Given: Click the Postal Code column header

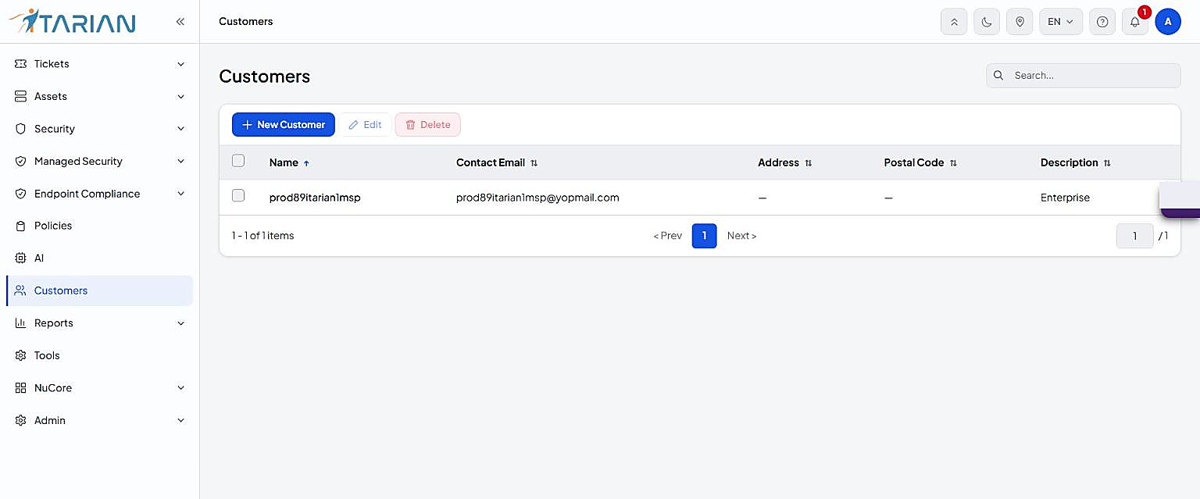Looking at the screenshot, I should point(914,162).
